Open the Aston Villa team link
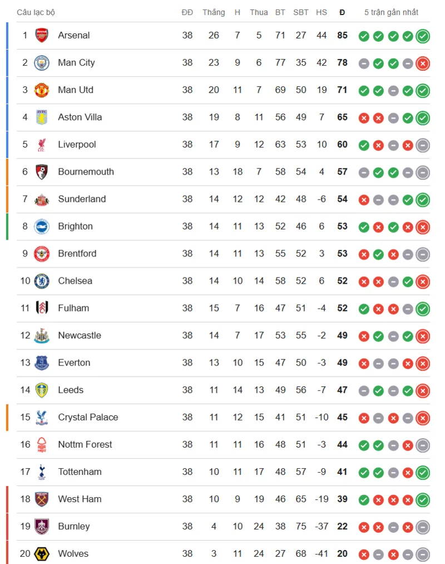 80,117
